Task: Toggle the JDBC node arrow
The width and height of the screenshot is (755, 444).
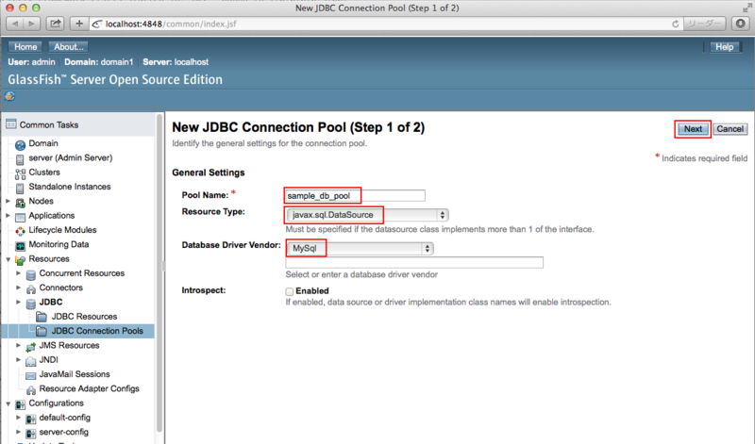Action: pyautogui.click(x=19, y=302)
